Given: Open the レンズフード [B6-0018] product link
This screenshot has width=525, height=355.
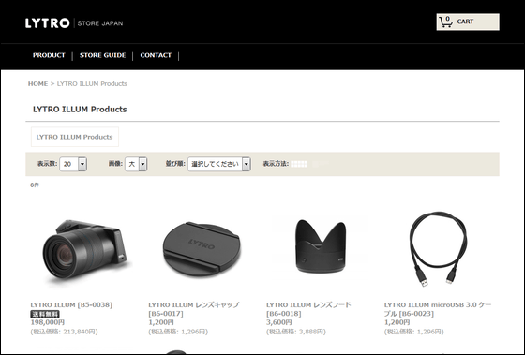Looking at the screenshot, I should point(308,309).
